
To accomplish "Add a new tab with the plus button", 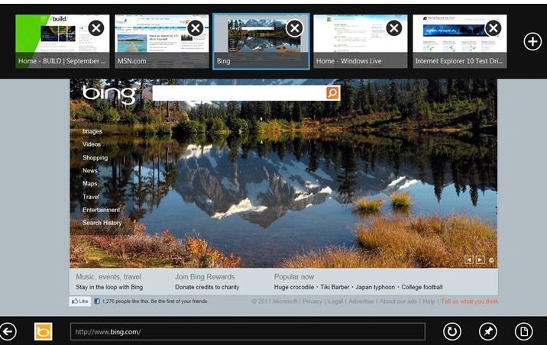I will pyautogui.click(x=532, y=41).
